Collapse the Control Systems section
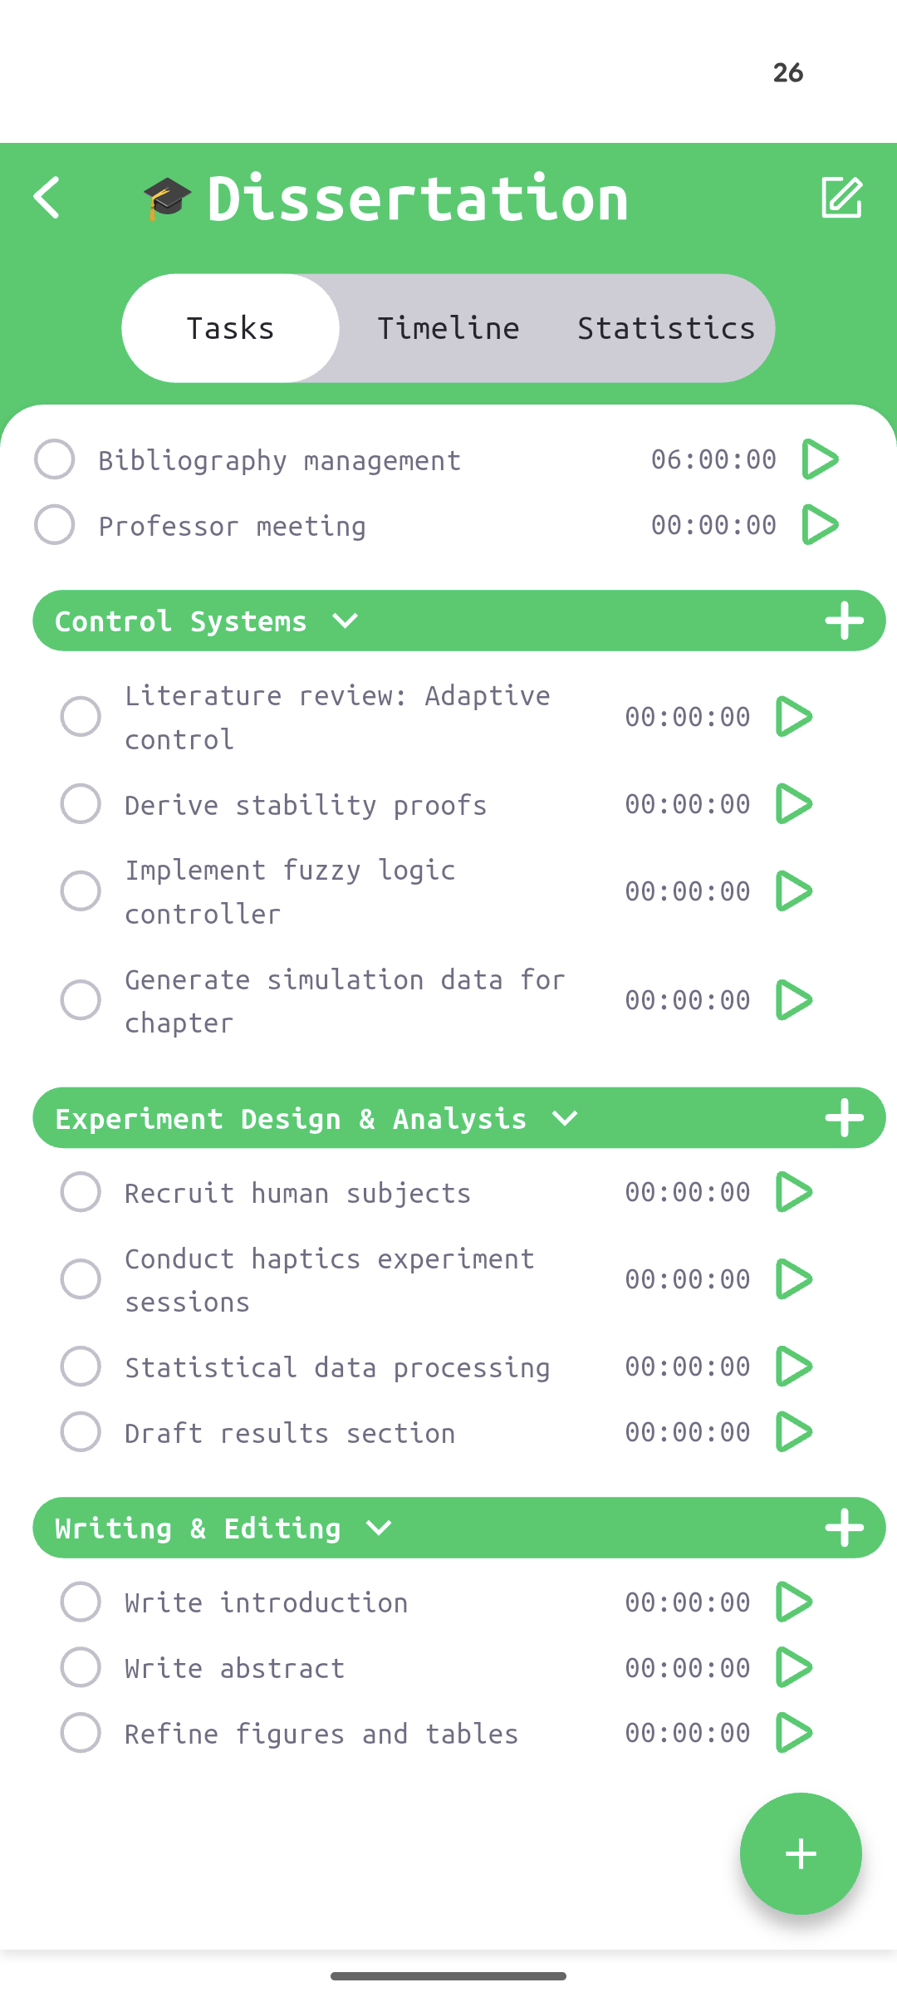 (x=345, y=620)
